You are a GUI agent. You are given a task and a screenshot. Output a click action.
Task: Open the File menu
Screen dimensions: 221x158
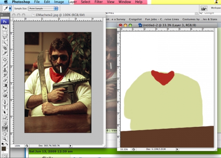tap(37, 2)
